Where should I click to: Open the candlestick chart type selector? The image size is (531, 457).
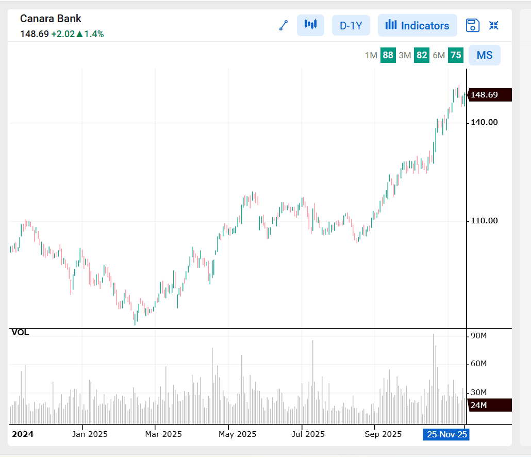(310, 25)
